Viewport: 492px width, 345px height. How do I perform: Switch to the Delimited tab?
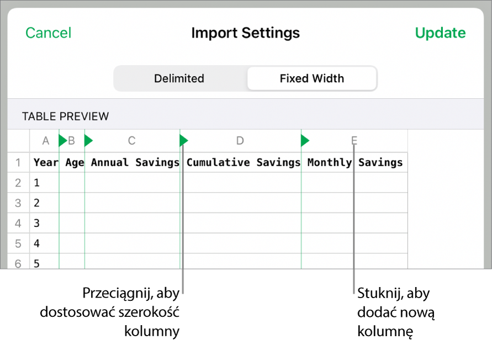click(179, 78)
